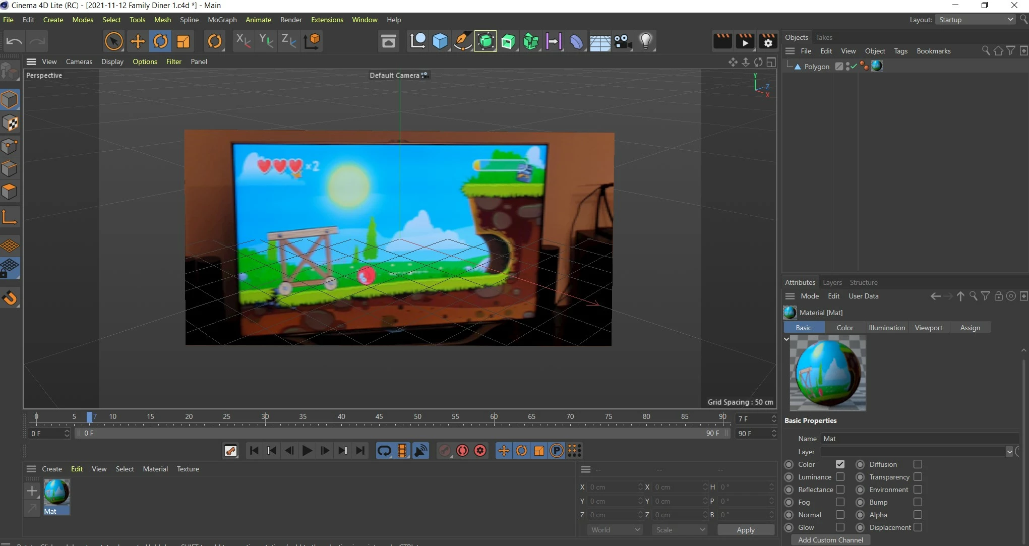Screen dimensions: 1029x546
Task: Expand the Layer dropdown in Basic Properties
Action: (1009, 452)
